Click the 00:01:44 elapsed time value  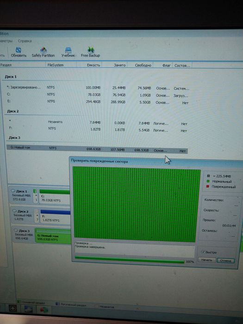tap(229, 225)
